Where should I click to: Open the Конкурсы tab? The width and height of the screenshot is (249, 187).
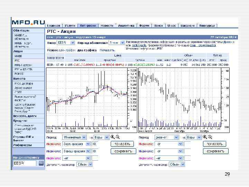207,26
